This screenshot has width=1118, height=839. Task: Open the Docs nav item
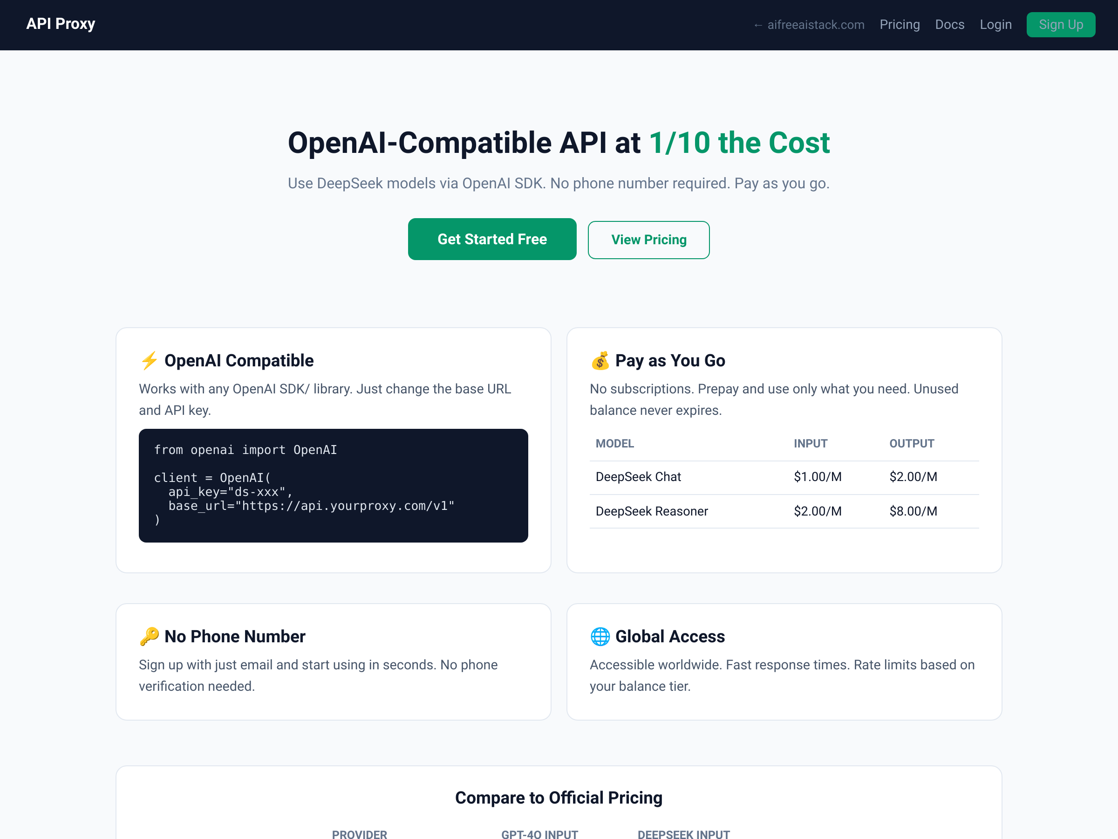point(950,25)
